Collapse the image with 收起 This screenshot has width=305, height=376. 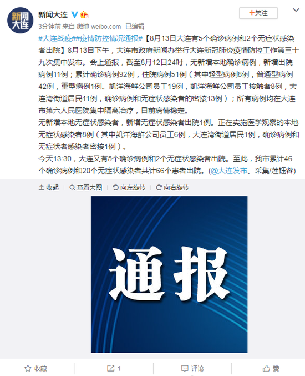[49, 188]
